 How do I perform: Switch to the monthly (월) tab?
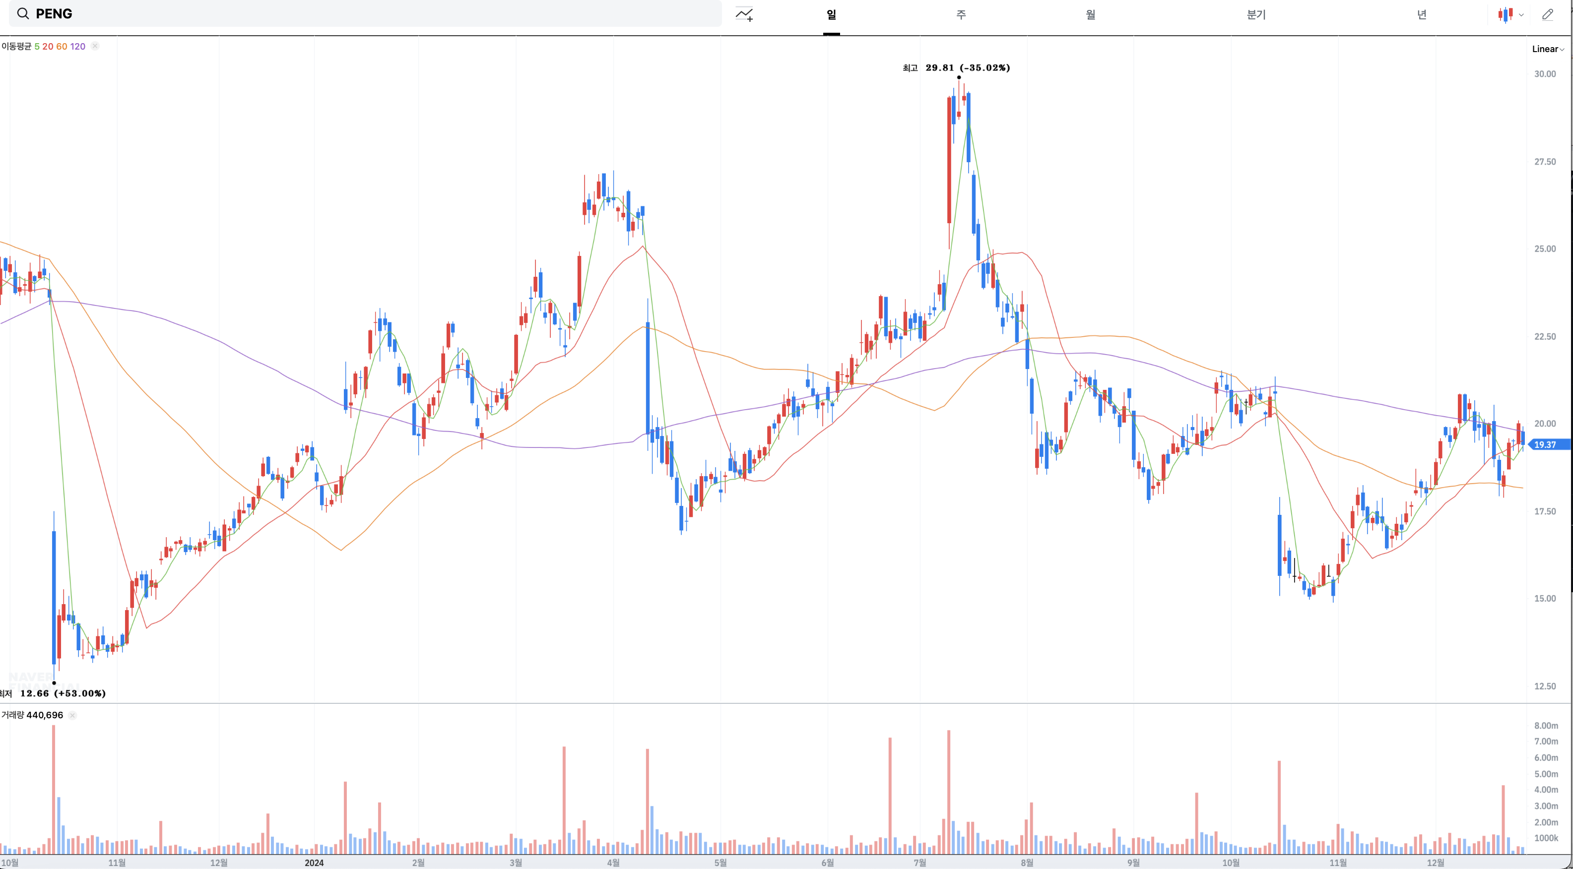(1091, 14)
